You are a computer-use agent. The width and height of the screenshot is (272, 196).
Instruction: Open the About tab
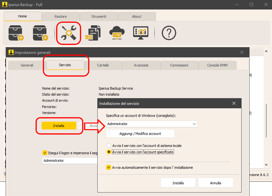click(x=137, y=16)
